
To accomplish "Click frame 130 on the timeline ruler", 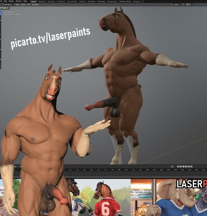I will pyautogui.click(x=189, y=170).
